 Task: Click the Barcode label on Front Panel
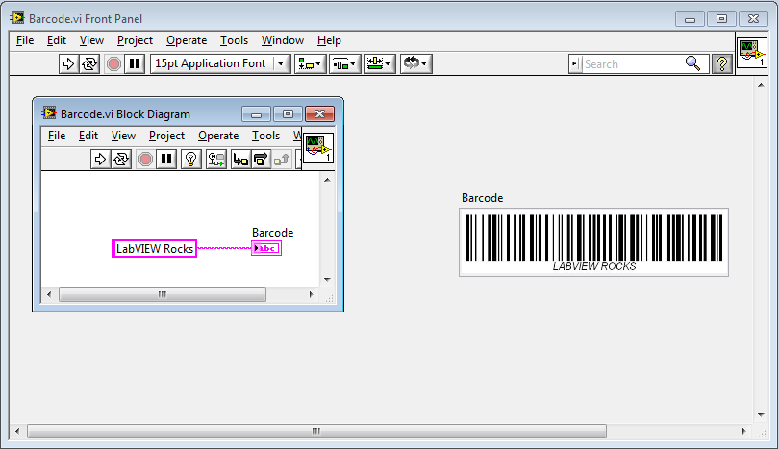pos(483,198)
